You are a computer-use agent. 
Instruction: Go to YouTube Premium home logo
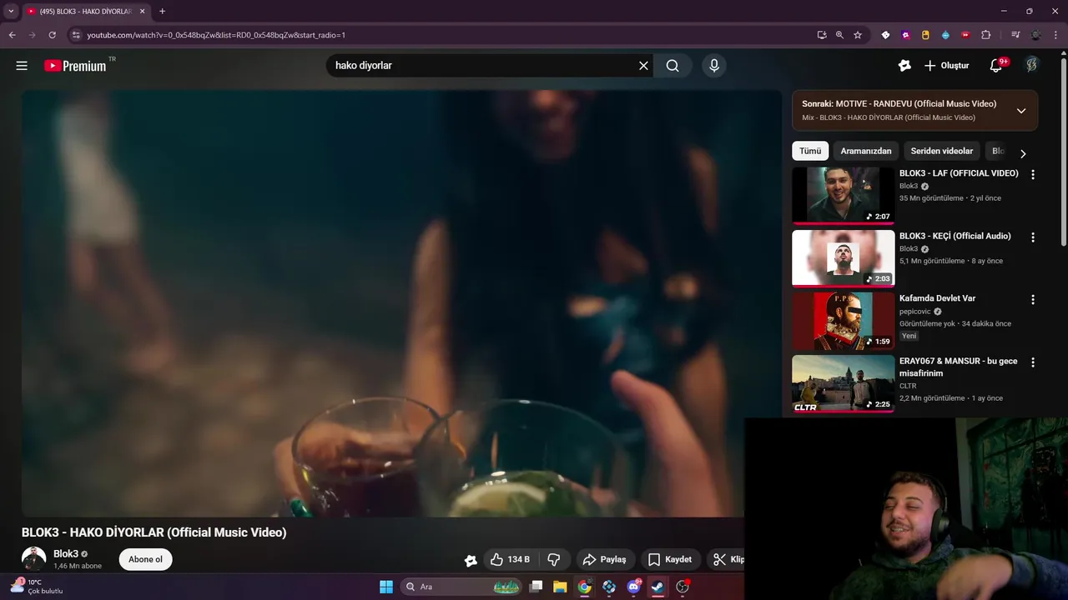coord(76,66)
